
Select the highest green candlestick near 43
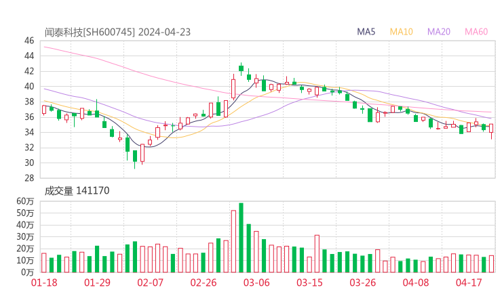click(241, 68)
